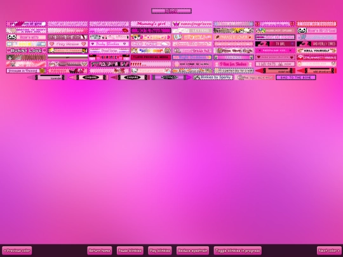Go to the Next color page
This screenshot has height=257, width=343.
coord(329,251)
